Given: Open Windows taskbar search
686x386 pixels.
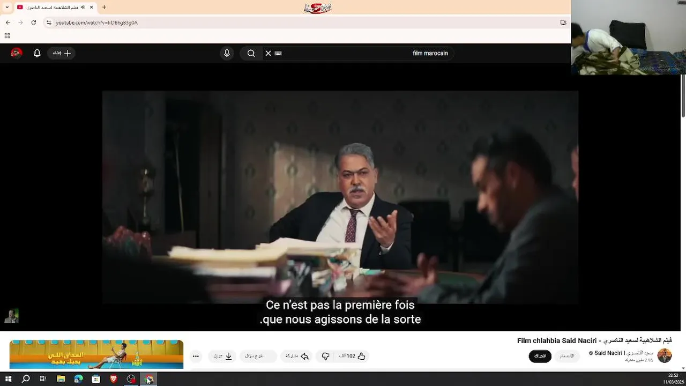Looking at the screenshot, I should pyautogui.click(x=25, y=379).
